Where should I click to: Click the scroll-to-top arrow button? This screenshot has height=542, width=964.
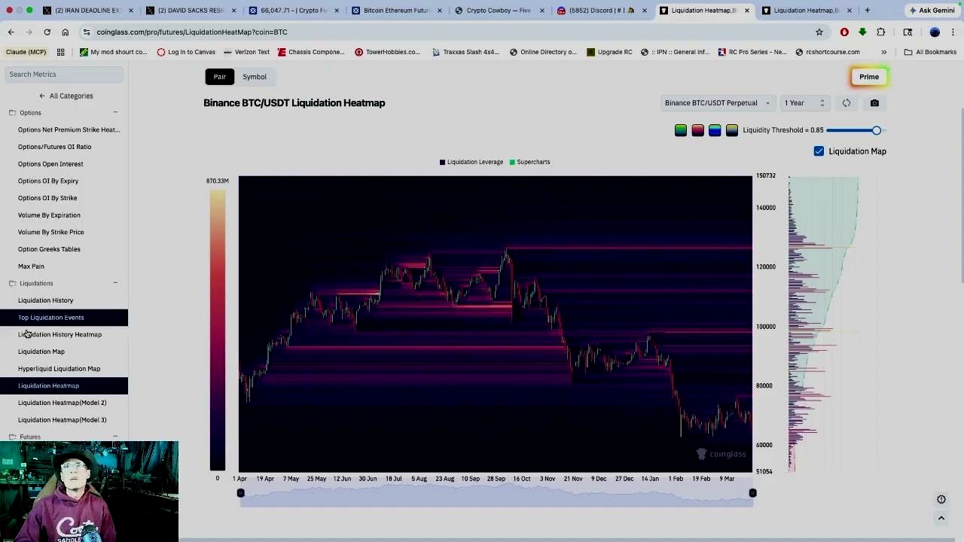[x=941, y=518]
